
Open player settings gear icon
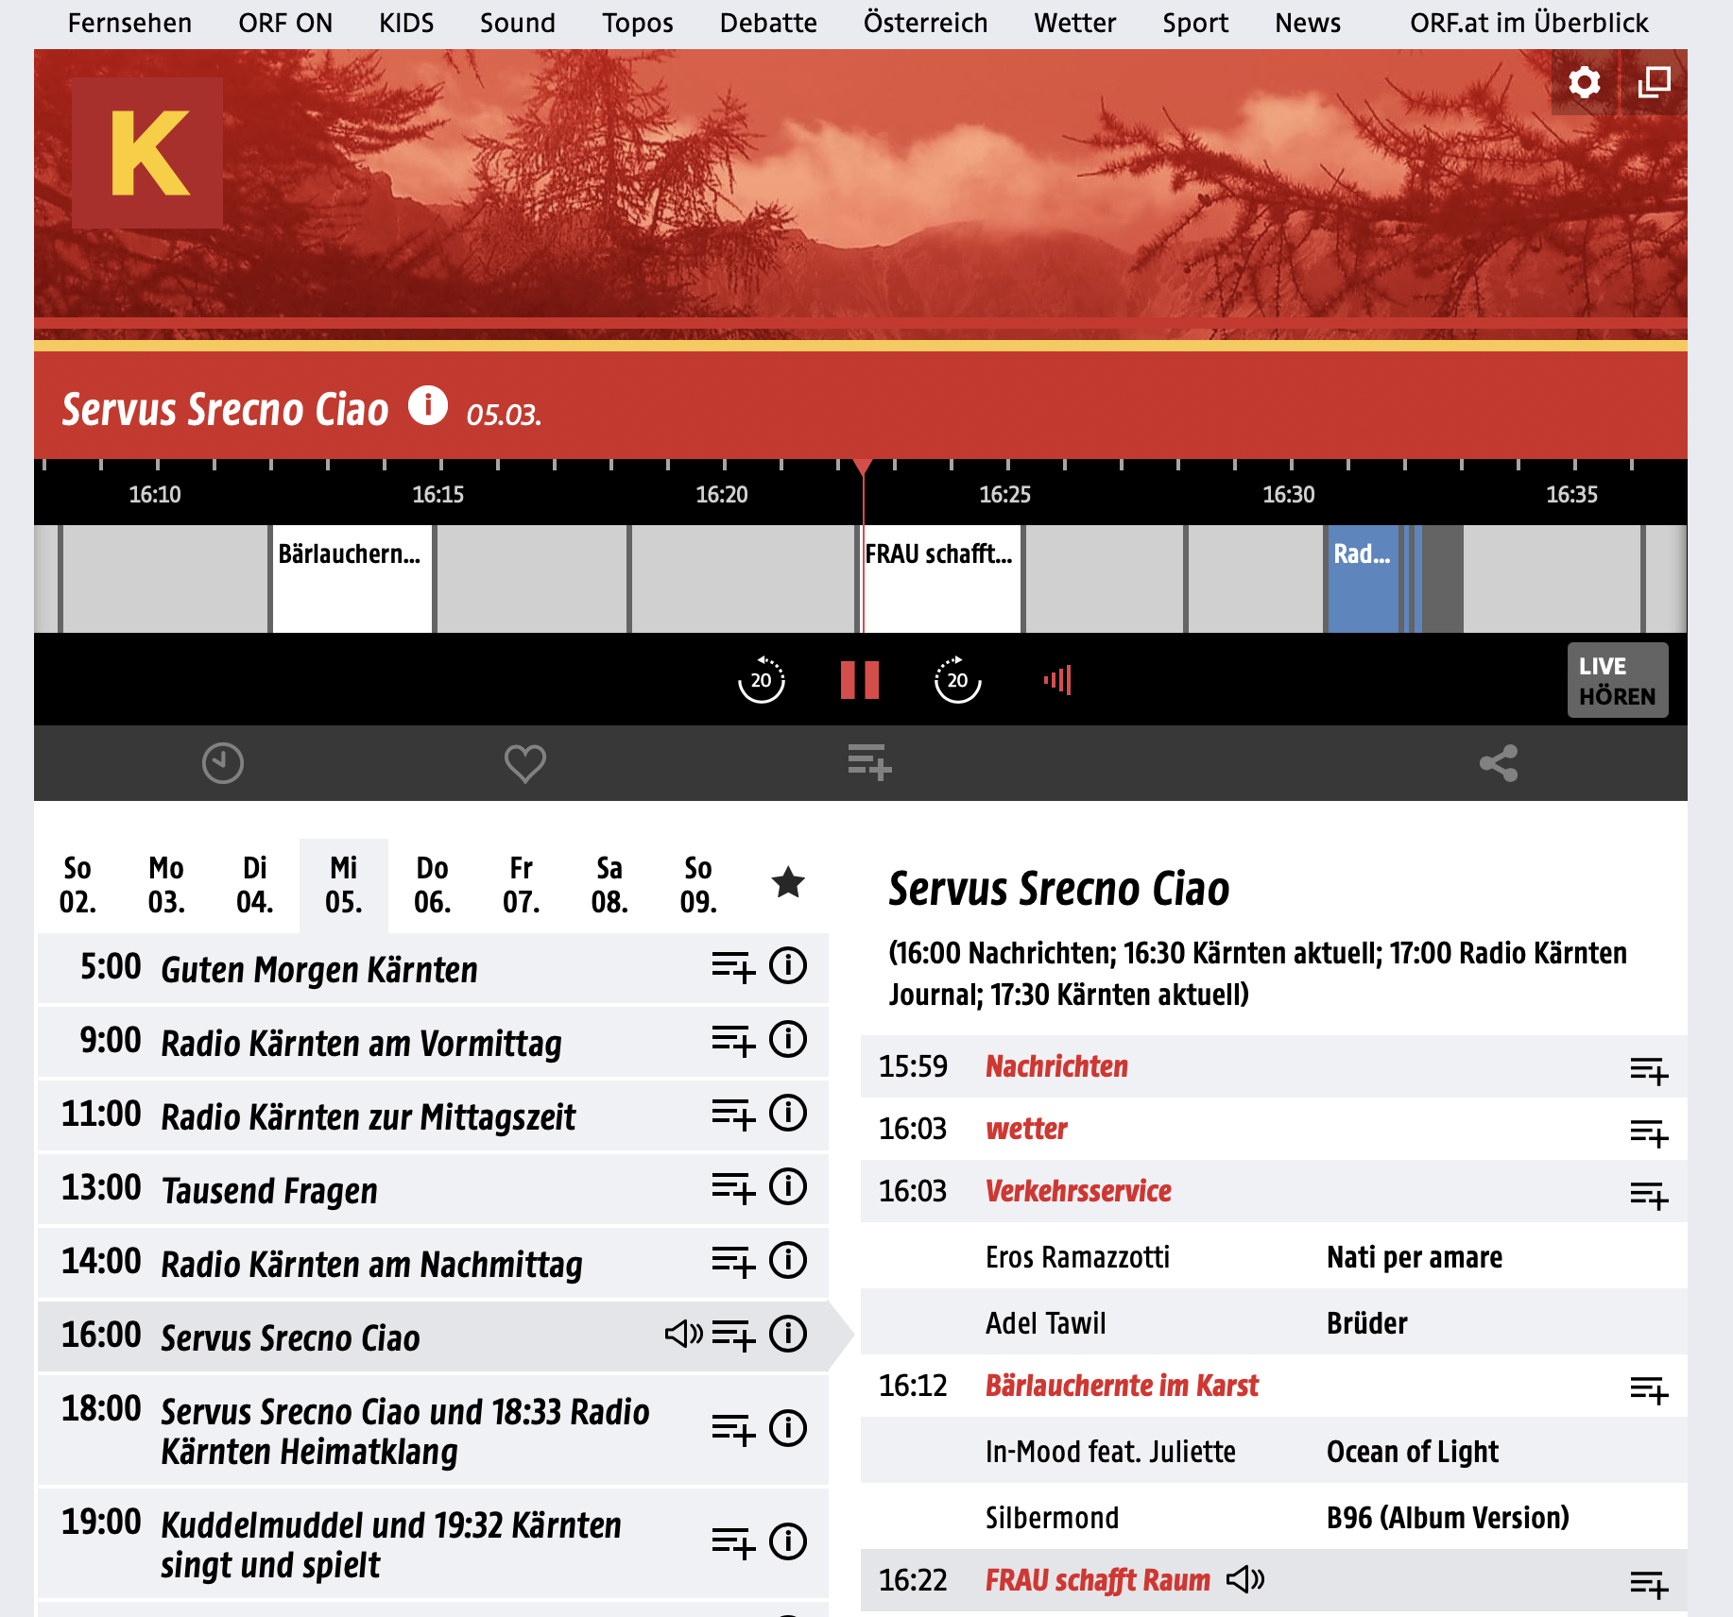click(1585, 83)
